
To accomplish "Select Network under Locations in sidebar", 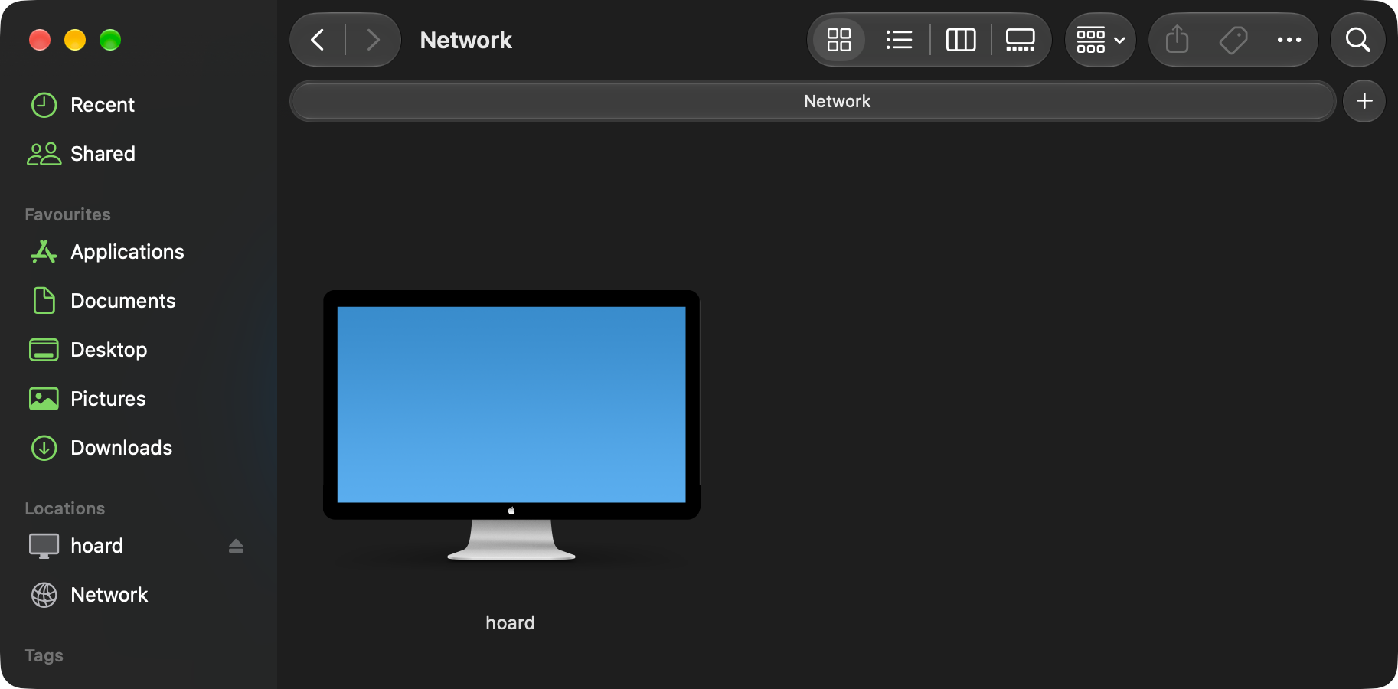I will pos(109,595).
